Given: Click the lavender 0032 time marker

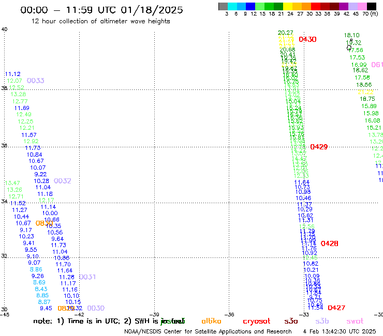Looking at the screenshot, I should coord(62,181).
